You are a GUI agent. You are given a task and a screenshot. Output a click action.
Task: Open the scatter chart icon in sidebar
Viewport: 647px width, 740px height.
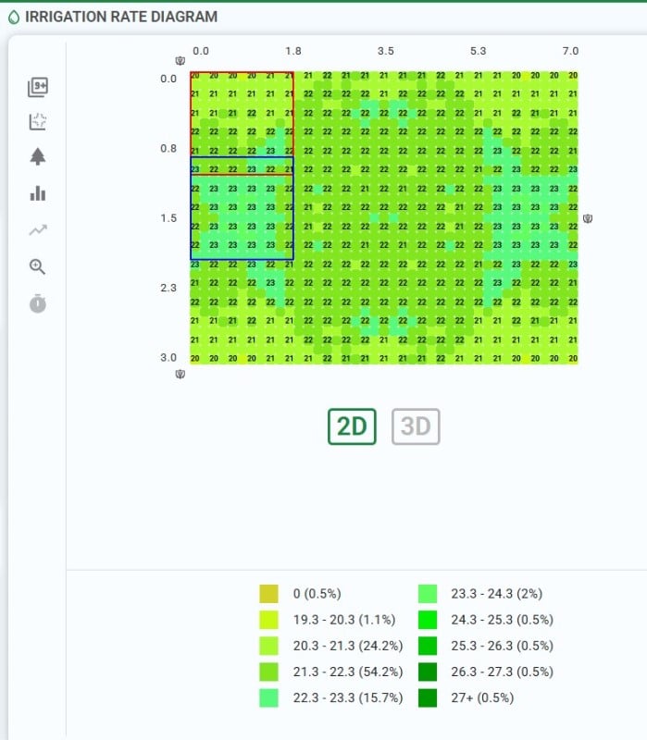pos(38,121)
